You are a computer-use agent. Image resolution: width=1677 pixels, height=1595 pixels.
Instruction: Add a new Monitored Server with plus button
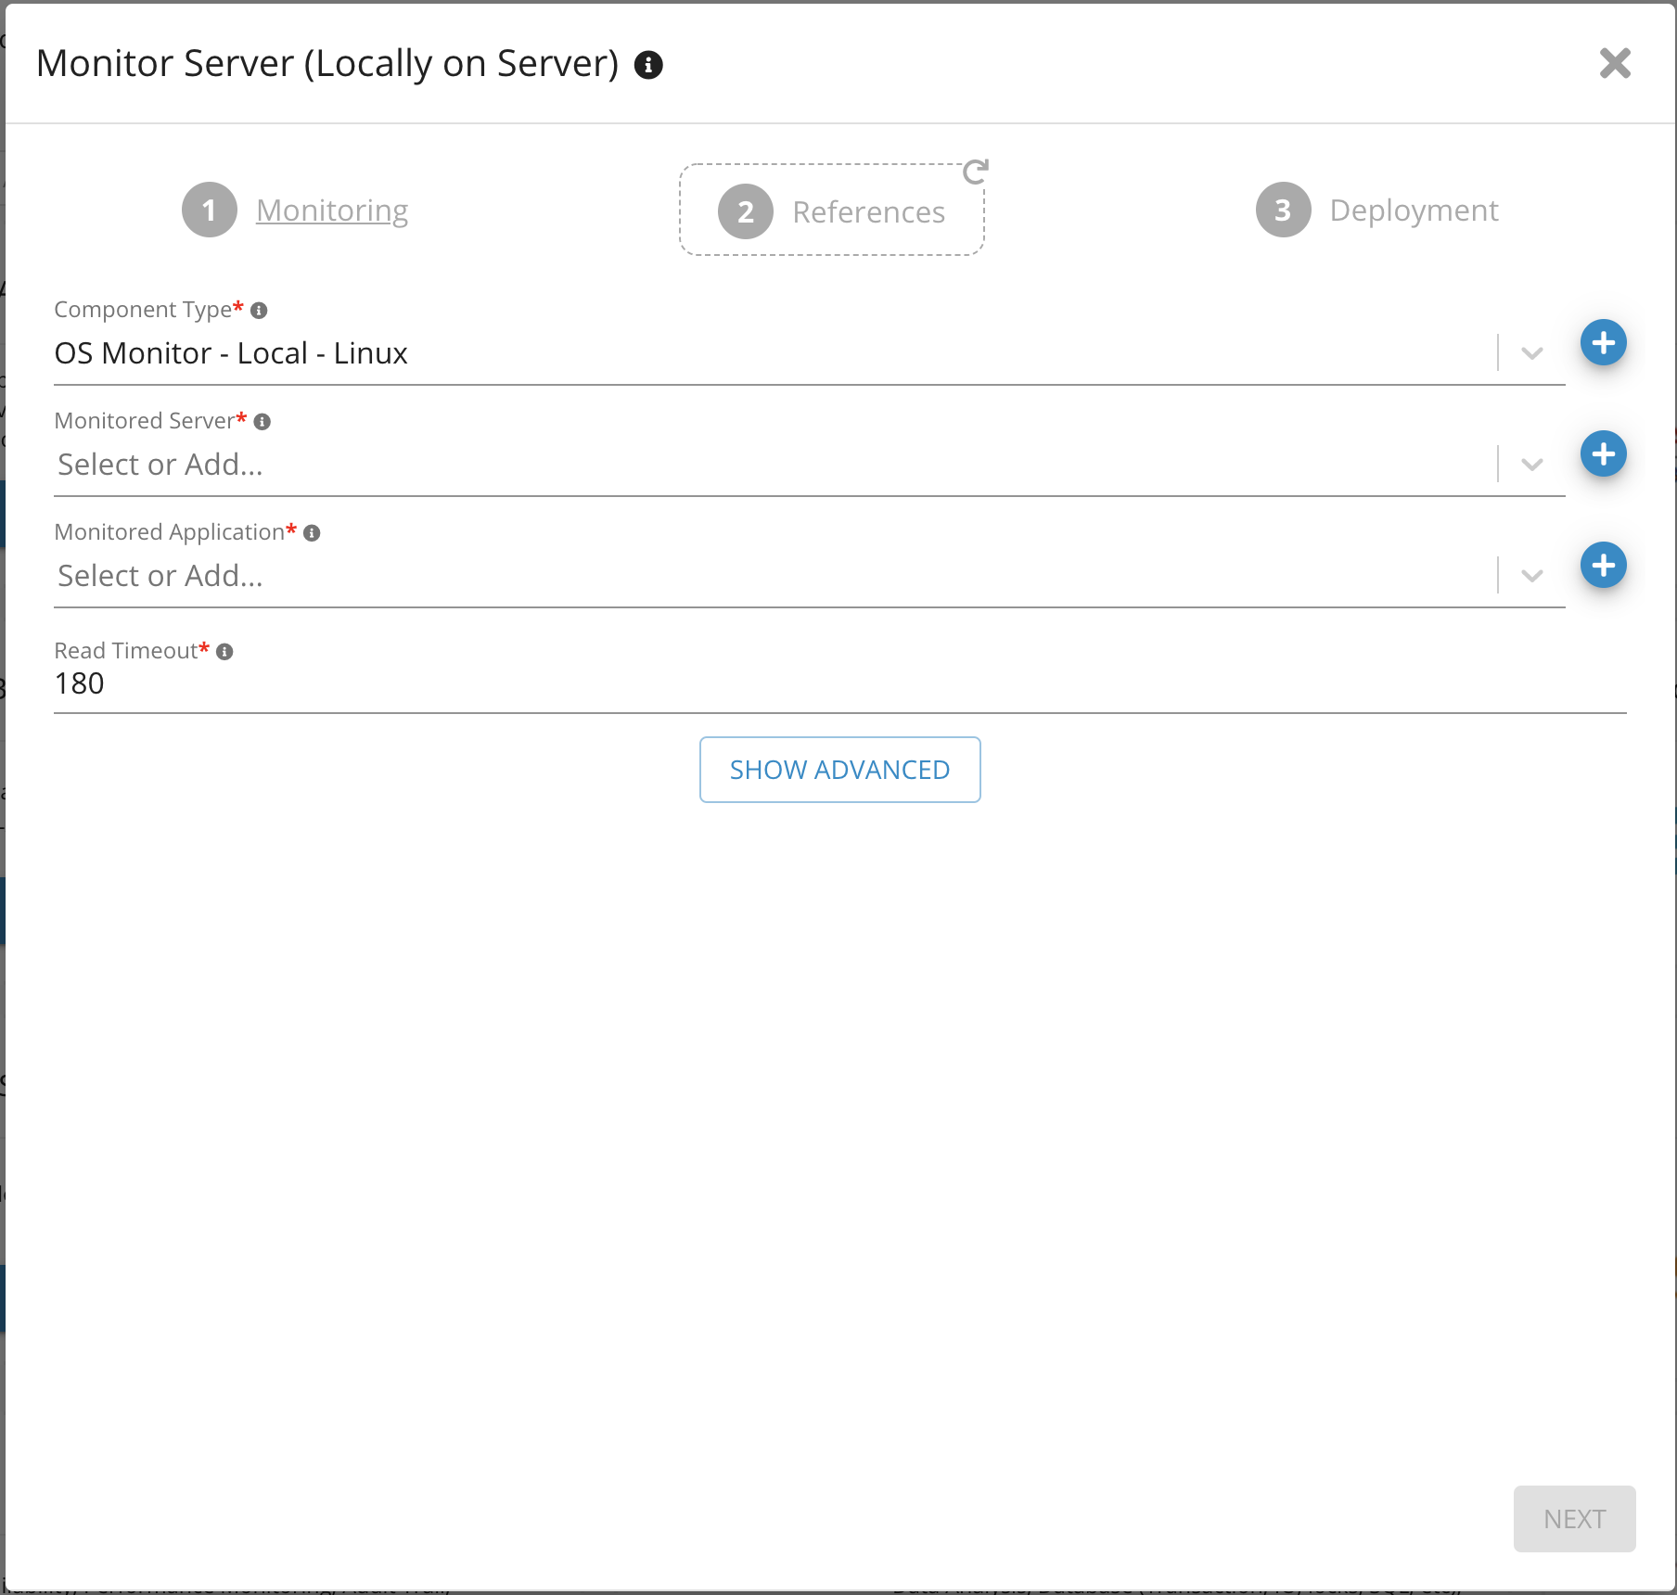[1603, 454]
